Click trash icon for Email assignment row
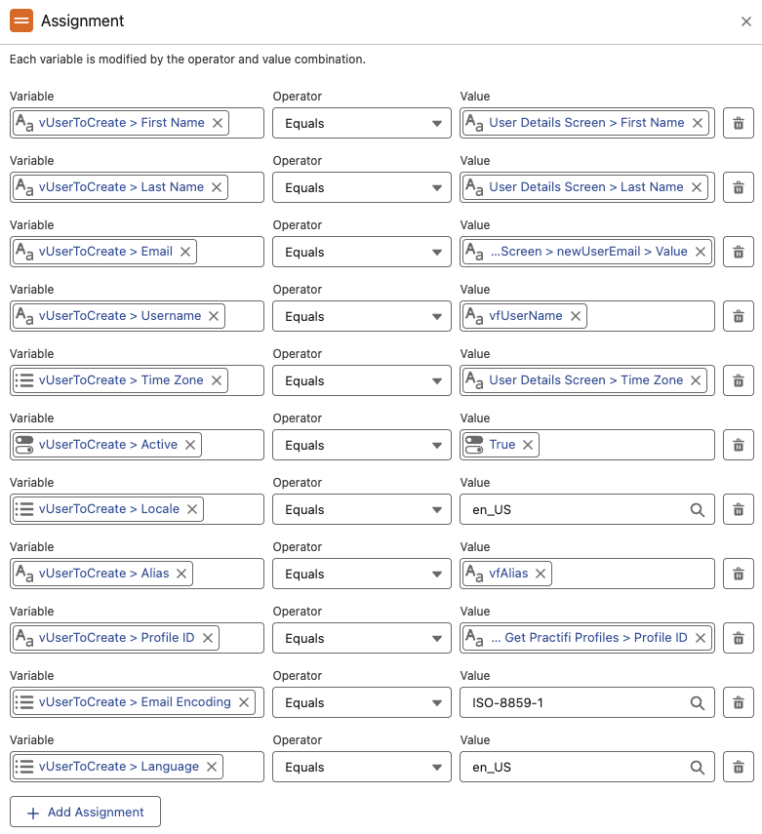 [x=738, y=252]
